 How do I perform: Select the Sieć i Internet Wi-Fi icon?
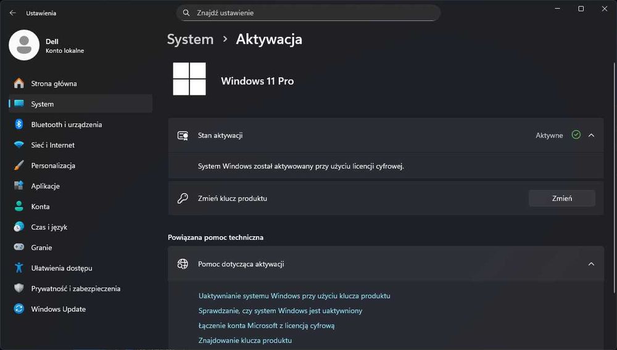[19, 145]
